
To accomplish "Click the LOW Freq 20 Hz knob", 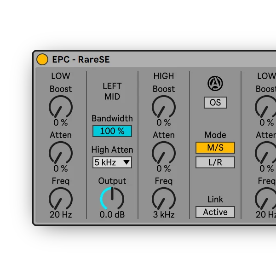I will tap(61, 199).
